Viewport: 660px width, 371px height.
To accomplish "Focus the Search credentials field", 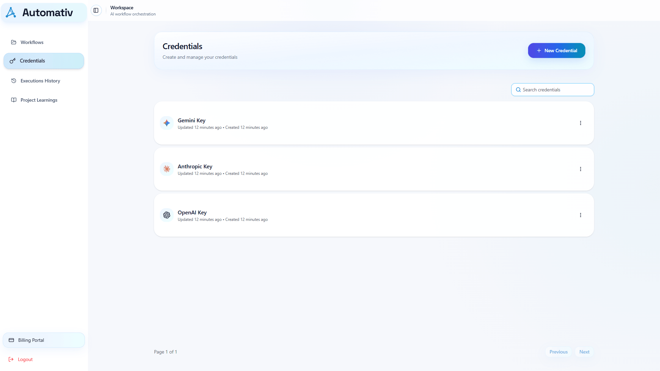I will coord(552,90).
